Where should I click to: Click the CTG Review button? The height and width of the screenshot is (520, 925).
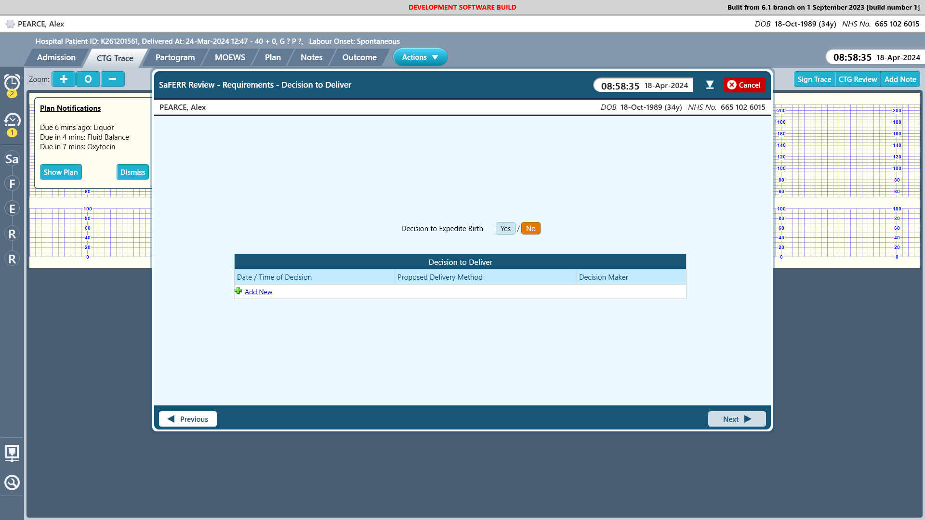coord(858,79)
